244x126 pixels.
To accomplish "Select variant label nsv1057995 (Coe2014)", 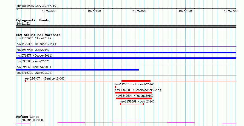I will [x=33, y=50].
